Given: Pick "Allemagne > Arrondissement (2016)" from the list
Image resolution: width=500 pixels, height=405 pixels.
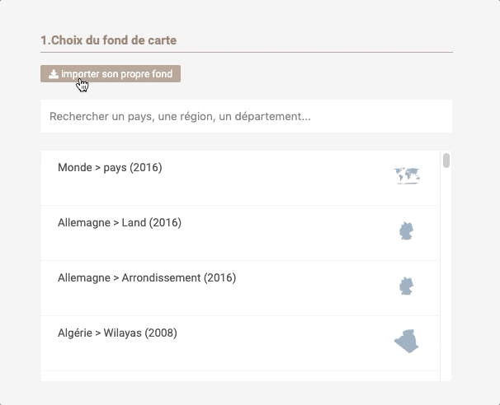Looking at the screenshot, I should tap(147, 278).
